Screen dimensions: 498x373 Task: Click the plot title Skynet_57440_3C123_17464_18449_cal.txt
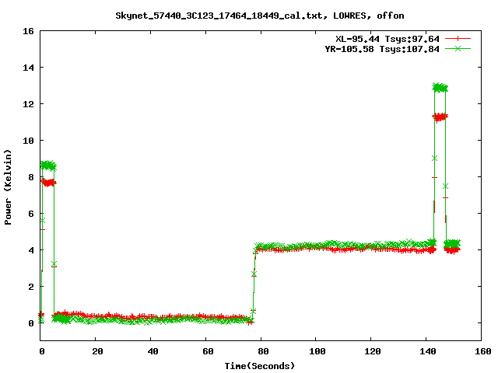221,16
